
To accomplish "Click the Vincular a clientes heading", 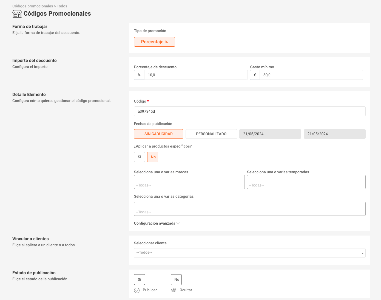I will [30, 239].
